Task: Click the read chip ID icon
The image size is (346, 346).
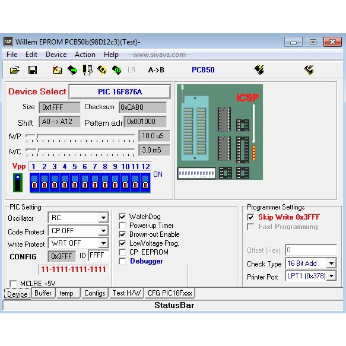Action: [117, 70]
